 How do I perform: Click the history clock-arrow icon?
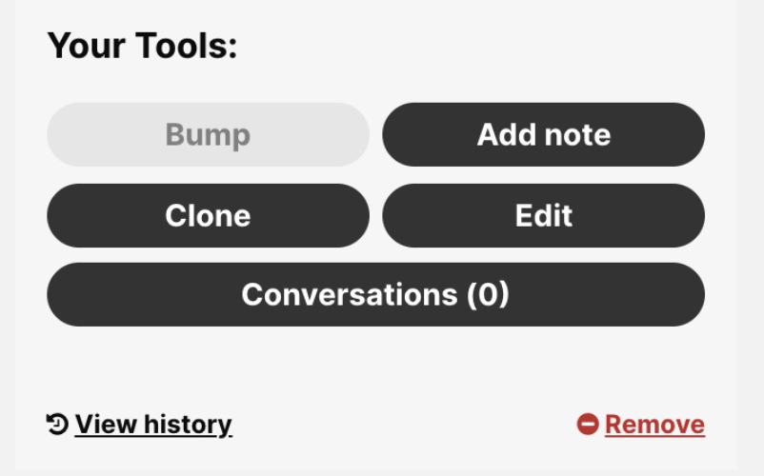click(57, 424)
